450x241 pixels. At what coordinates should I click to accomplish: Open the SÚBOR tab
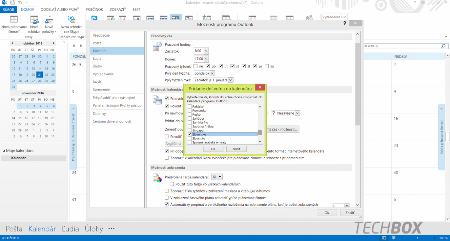tap(8, 9)
